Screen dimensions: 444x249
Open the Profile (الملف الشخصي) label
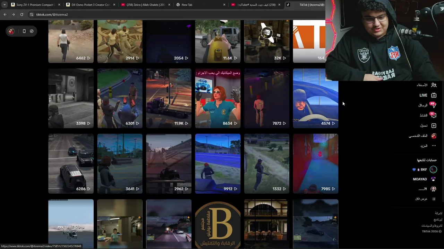click(418, 136)
